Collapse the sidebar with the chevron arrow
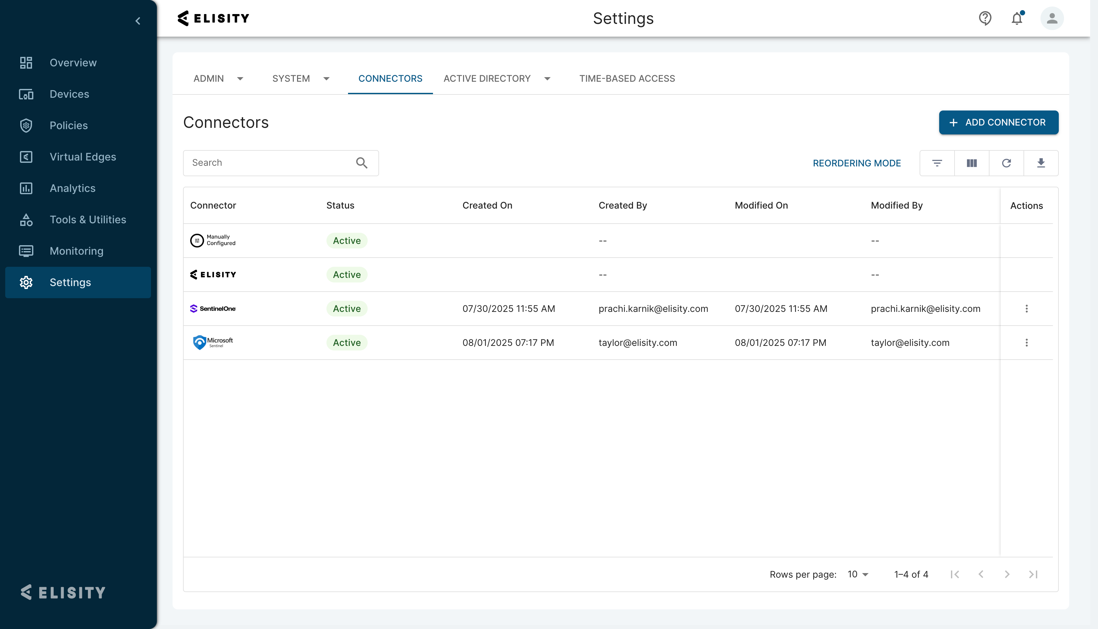This screenshot has height=629, width=1098. click(x=138, y=21)
